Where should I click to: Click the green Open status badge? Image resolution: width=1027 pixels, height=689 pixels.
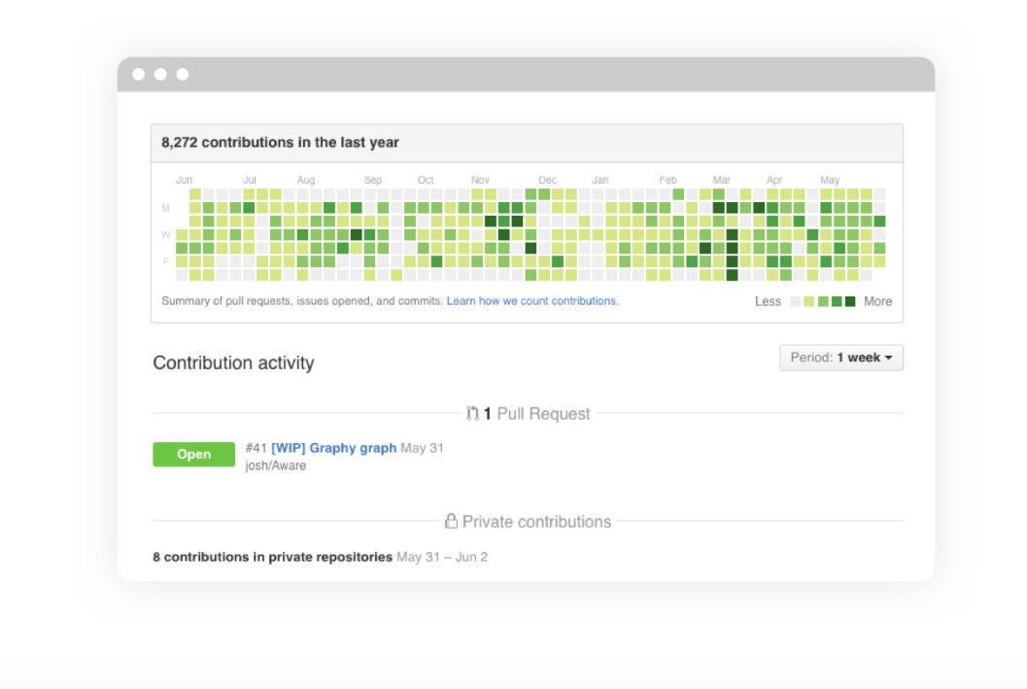(x=193, y=454)
